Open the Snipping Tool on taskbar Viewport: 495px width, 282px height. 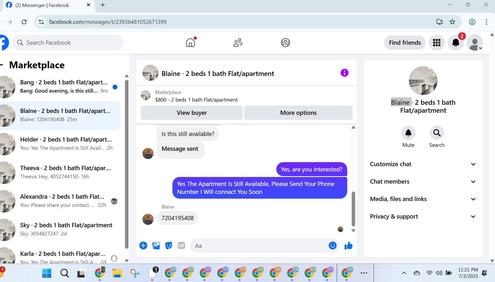click(135, 273)
